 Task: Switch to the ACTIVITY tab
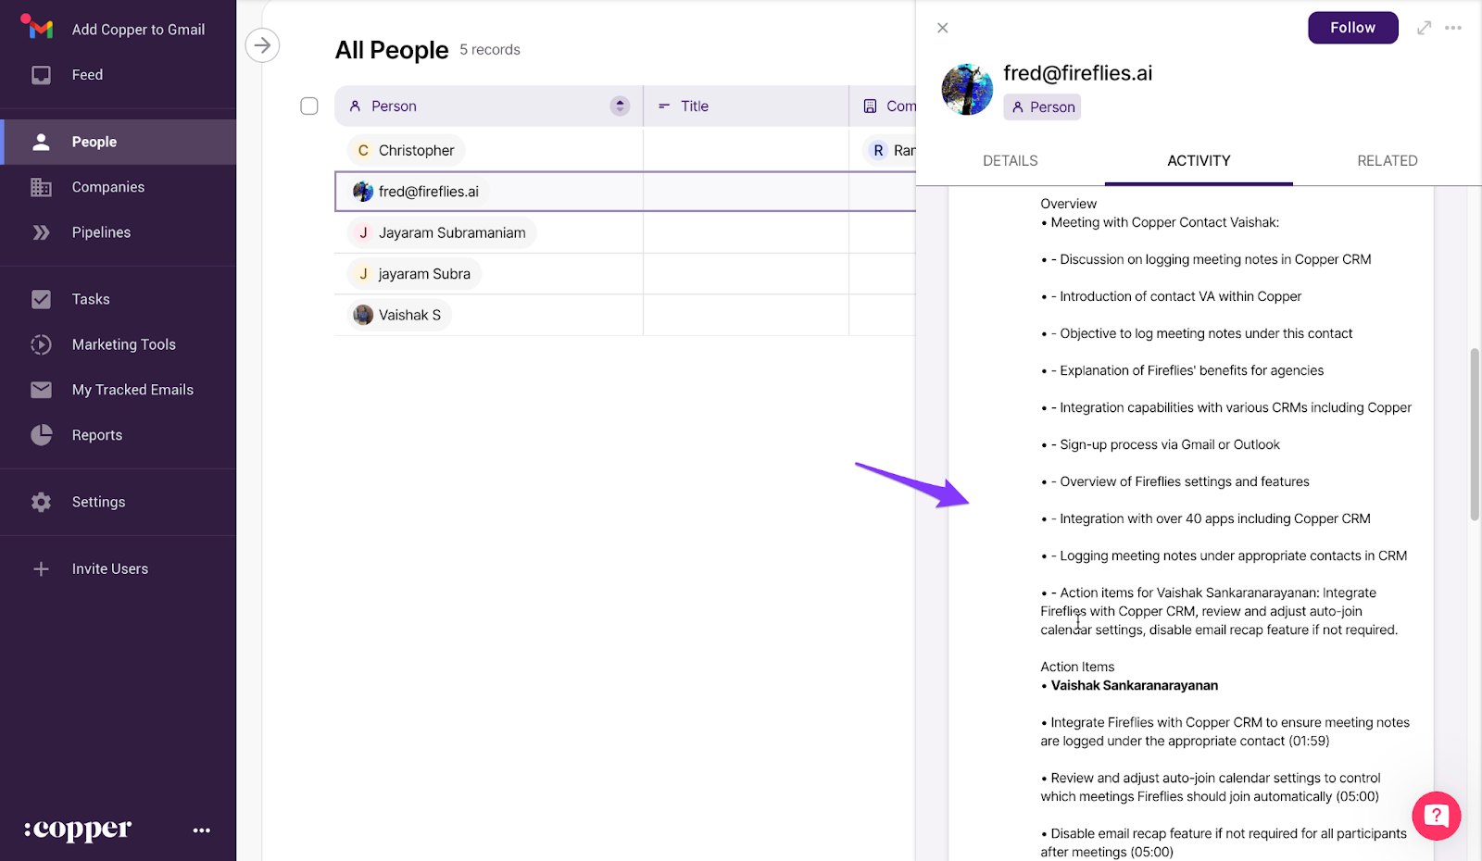(1199, 161)
